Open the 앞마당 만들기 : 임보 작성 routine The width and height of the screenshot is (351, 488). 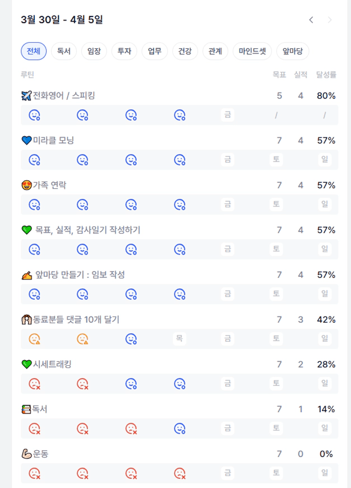80,275
